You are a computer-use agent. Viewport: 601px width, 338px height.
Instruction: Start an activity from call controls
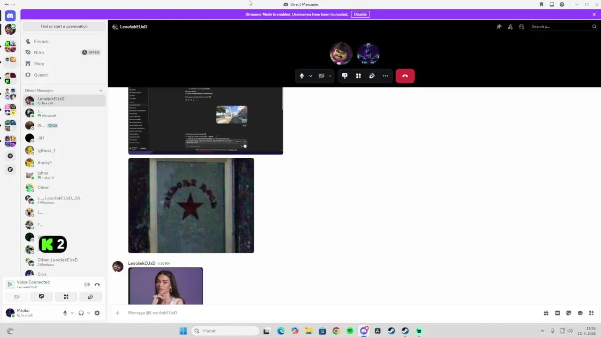tap(358, 76)
